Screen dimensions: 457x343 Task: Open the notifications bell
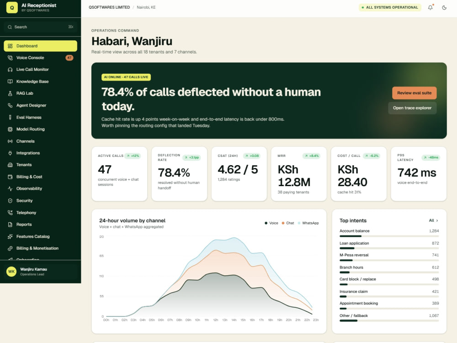[x=430, y=8]
